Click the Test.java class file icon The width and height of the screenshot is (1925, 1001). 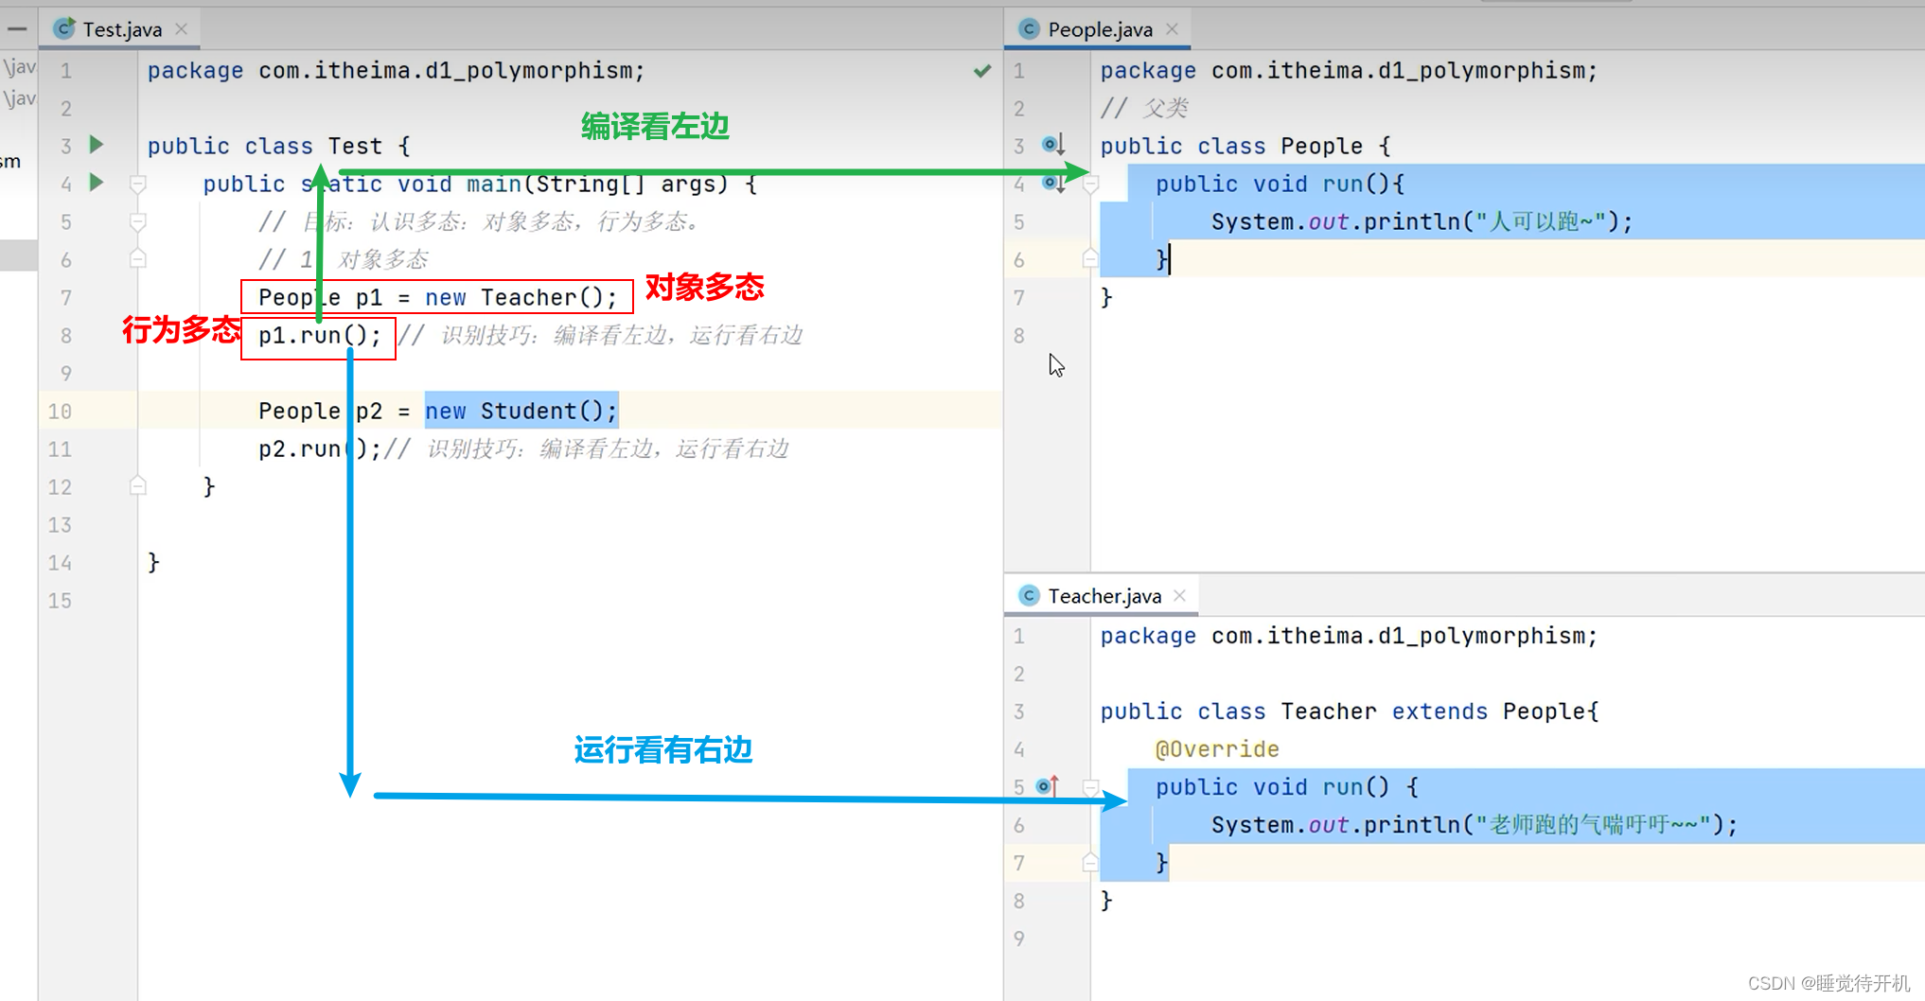[64, 29]
